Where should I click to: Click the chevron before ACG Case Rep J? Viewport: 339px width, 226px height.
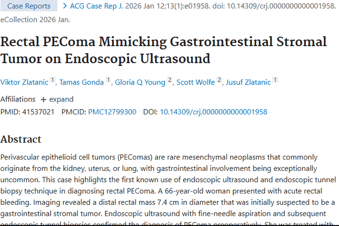pyautogui.click(x=65, y=6)
